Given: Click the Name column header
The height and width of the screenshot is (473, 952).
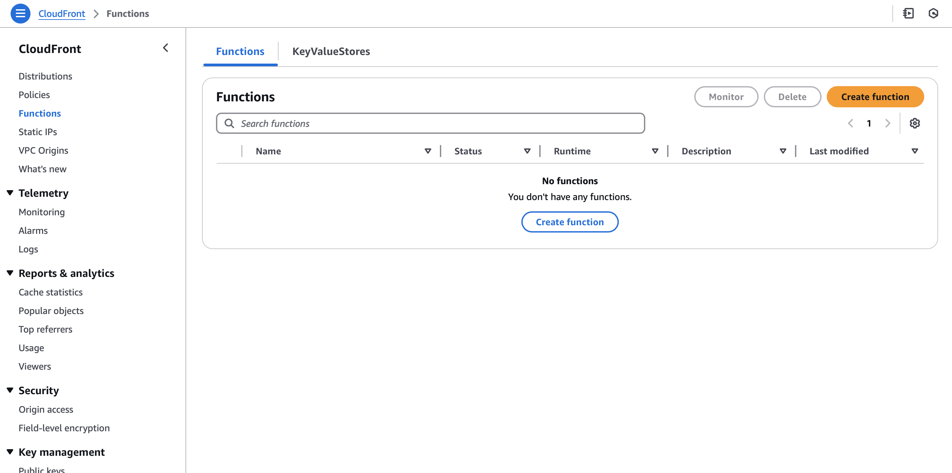Looking at the screenshot, I should [268, 151].
